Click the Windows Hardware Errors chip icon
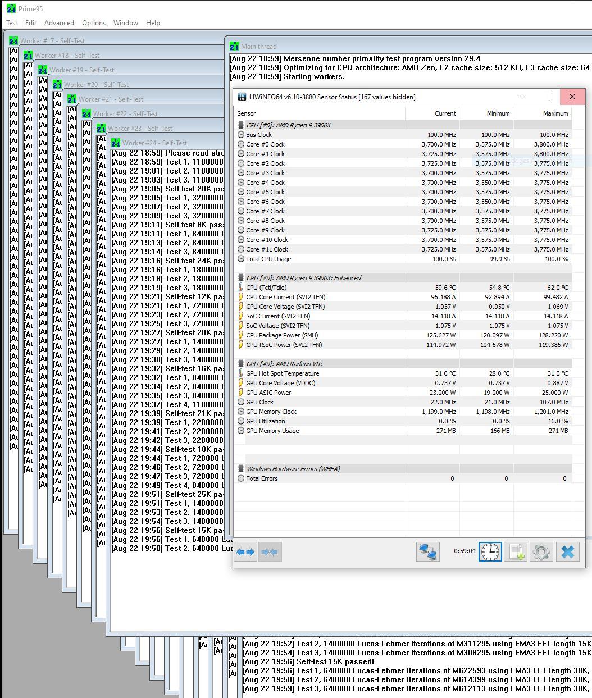 click(241, 468)
